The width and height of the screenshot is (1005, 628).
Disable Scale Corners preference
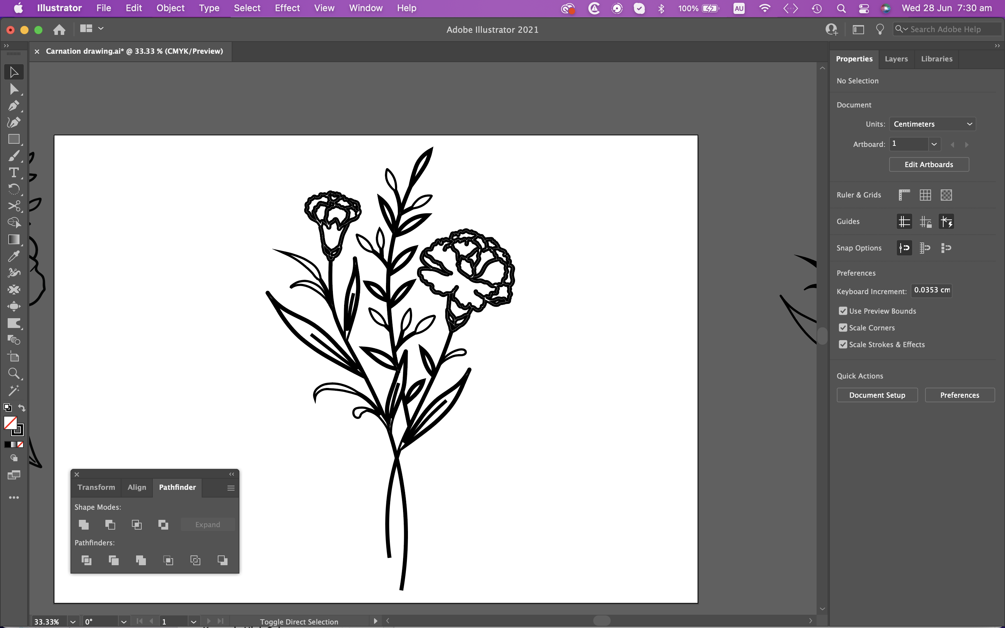(843, 327)
